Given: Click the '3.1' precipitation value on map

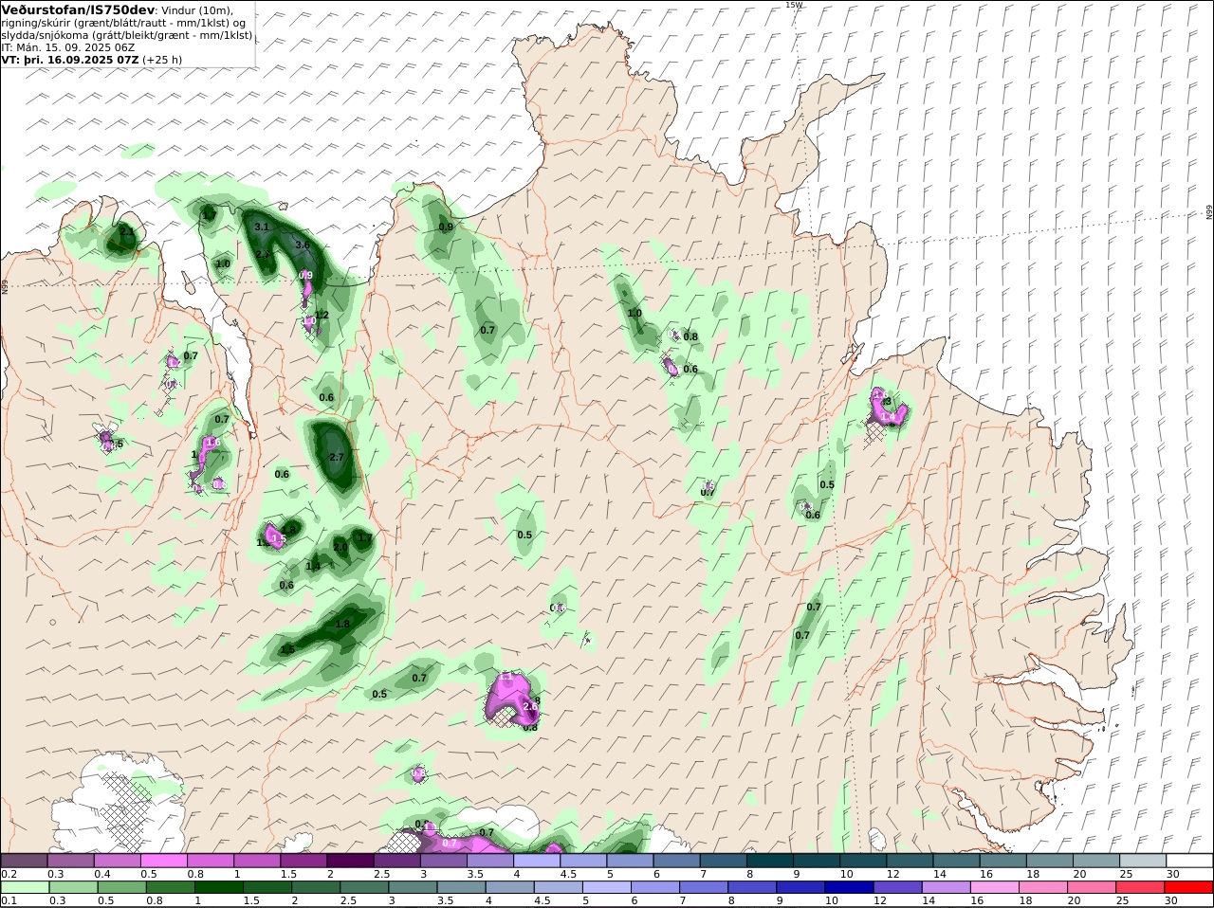Looking at the screenshot, I should (x=263, y=227).
